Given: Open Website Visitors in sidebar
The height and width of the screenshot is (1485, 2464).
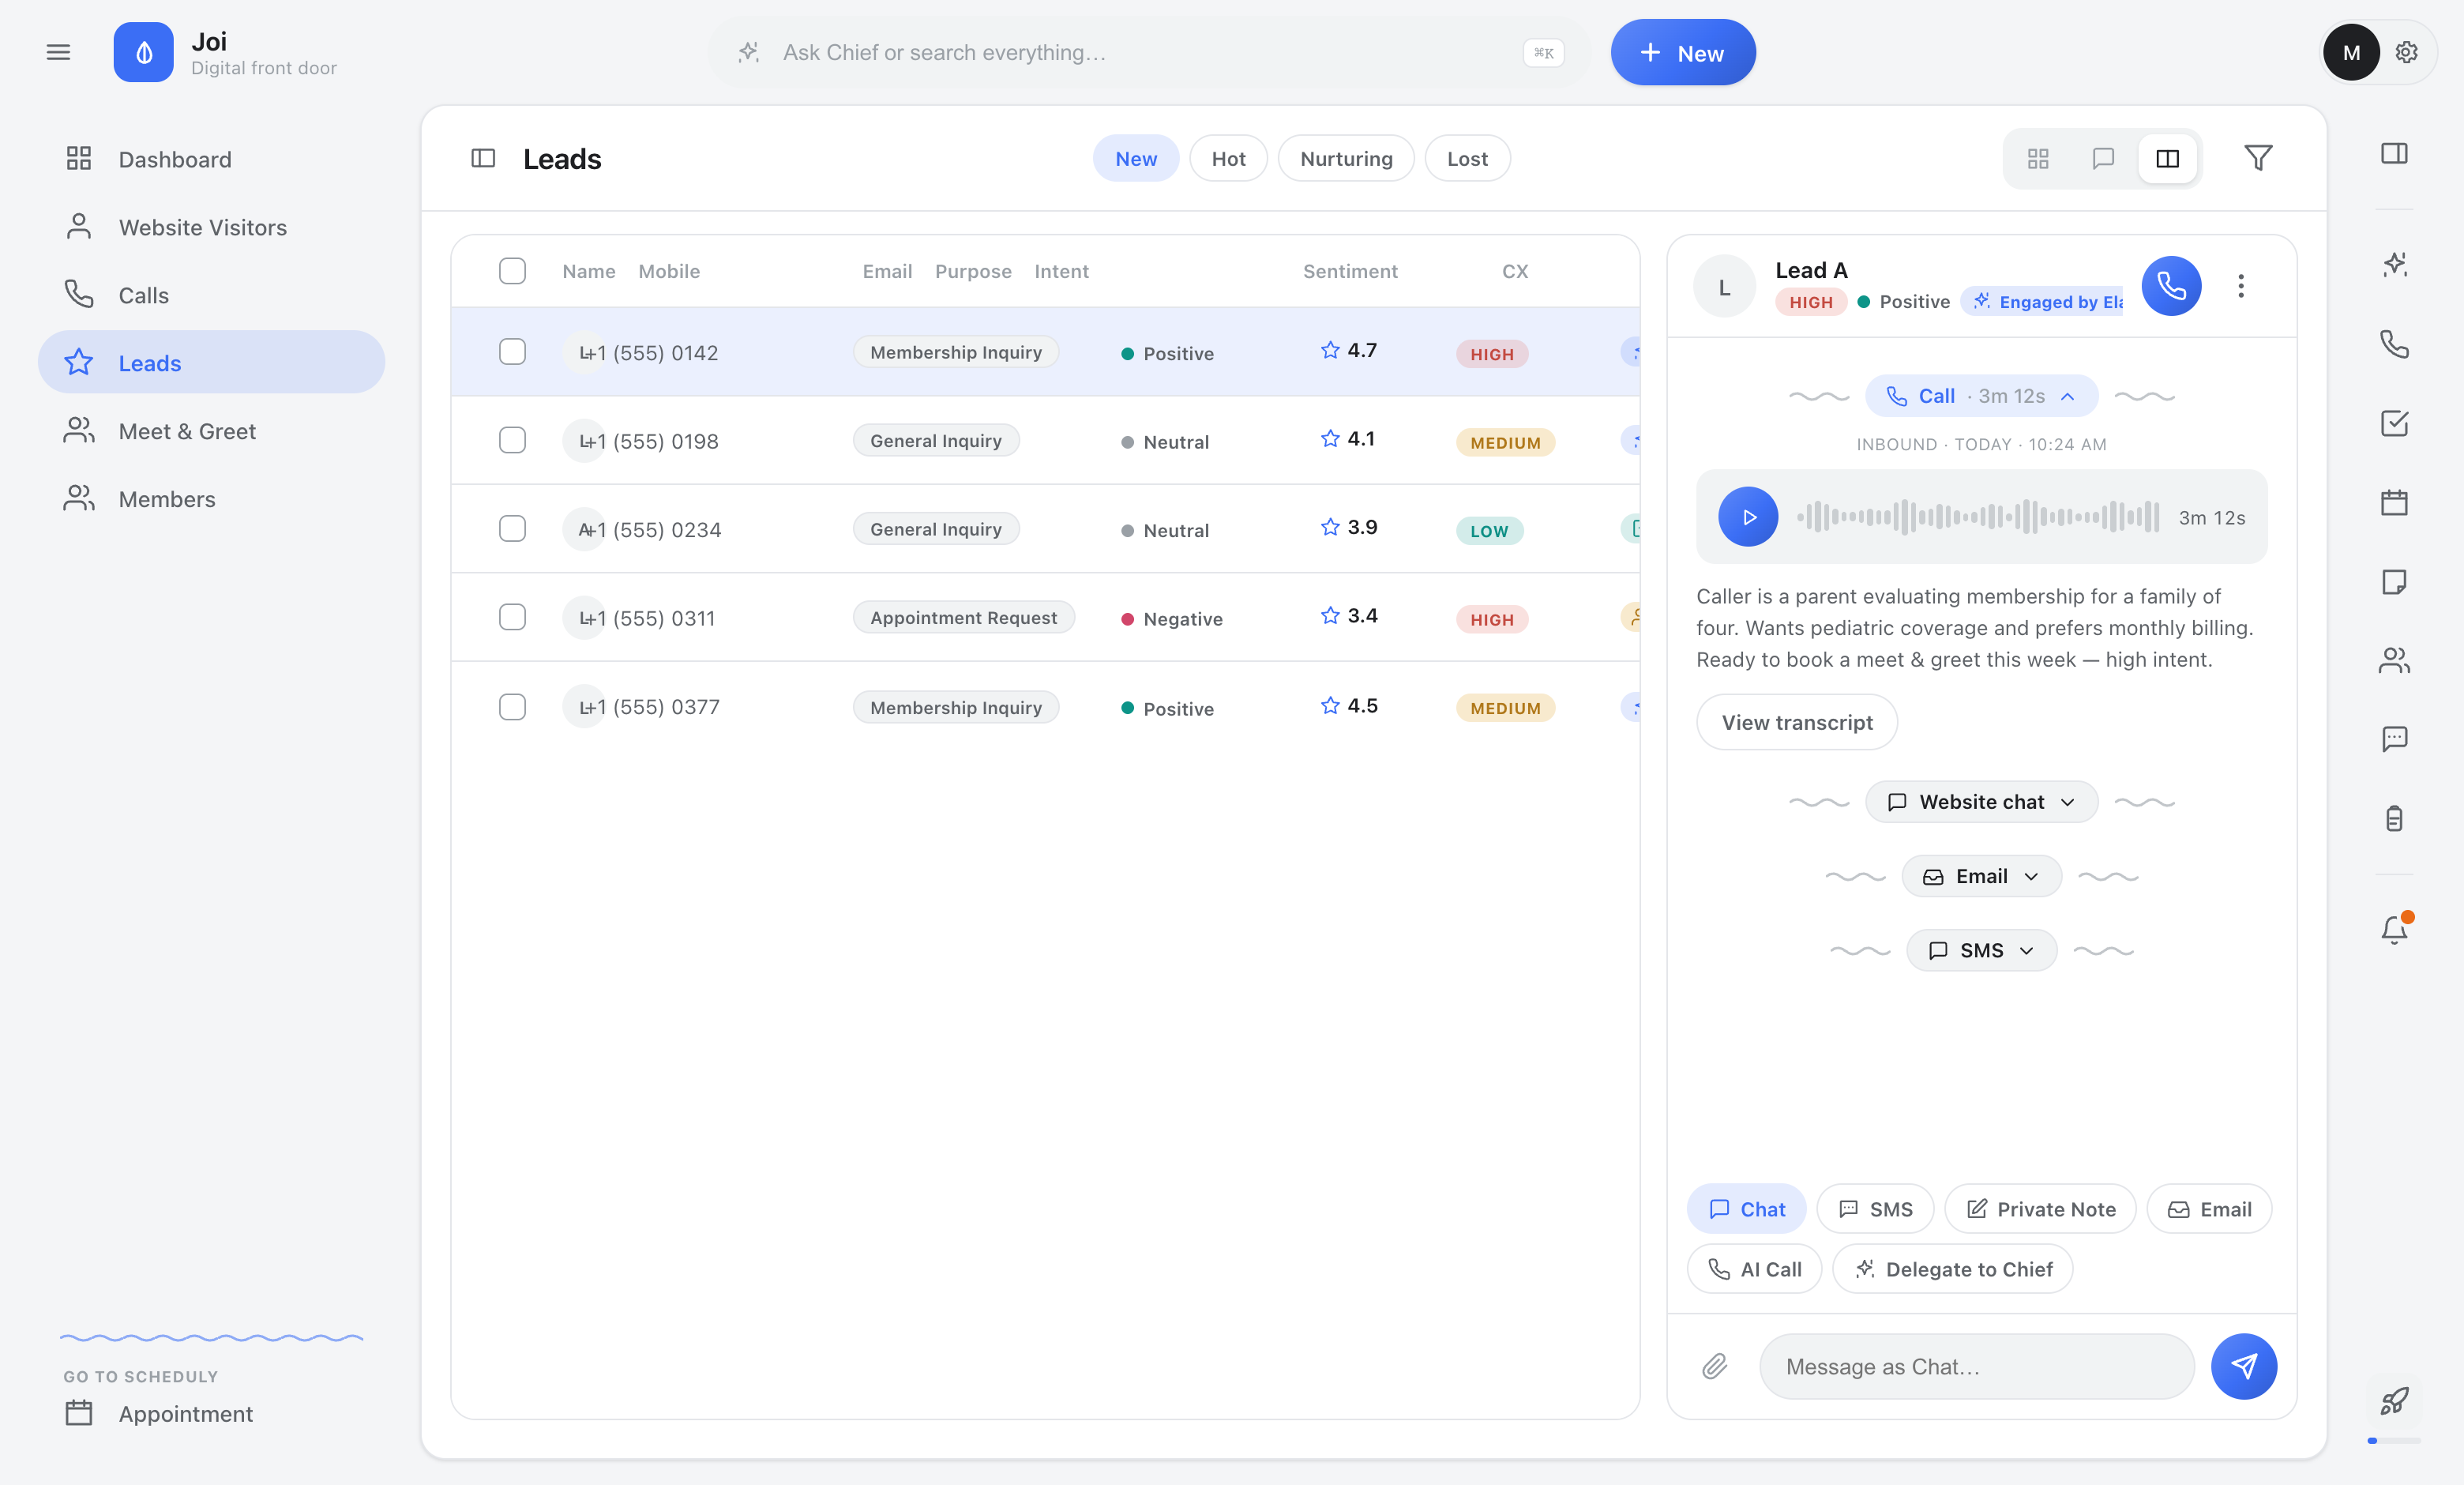Looking at the screenshot, I should pos(211,227).
